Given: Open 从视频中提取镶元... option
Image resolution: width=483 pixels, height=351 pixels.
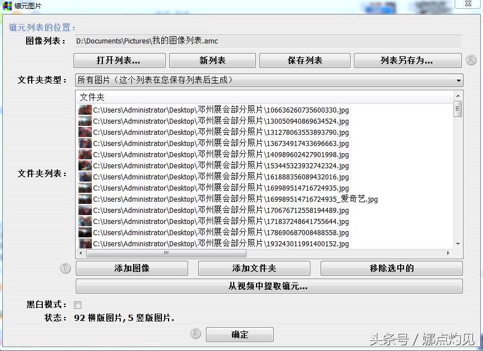Looking at the screenshot, I should pyautogui.click(x=269, y=286).
